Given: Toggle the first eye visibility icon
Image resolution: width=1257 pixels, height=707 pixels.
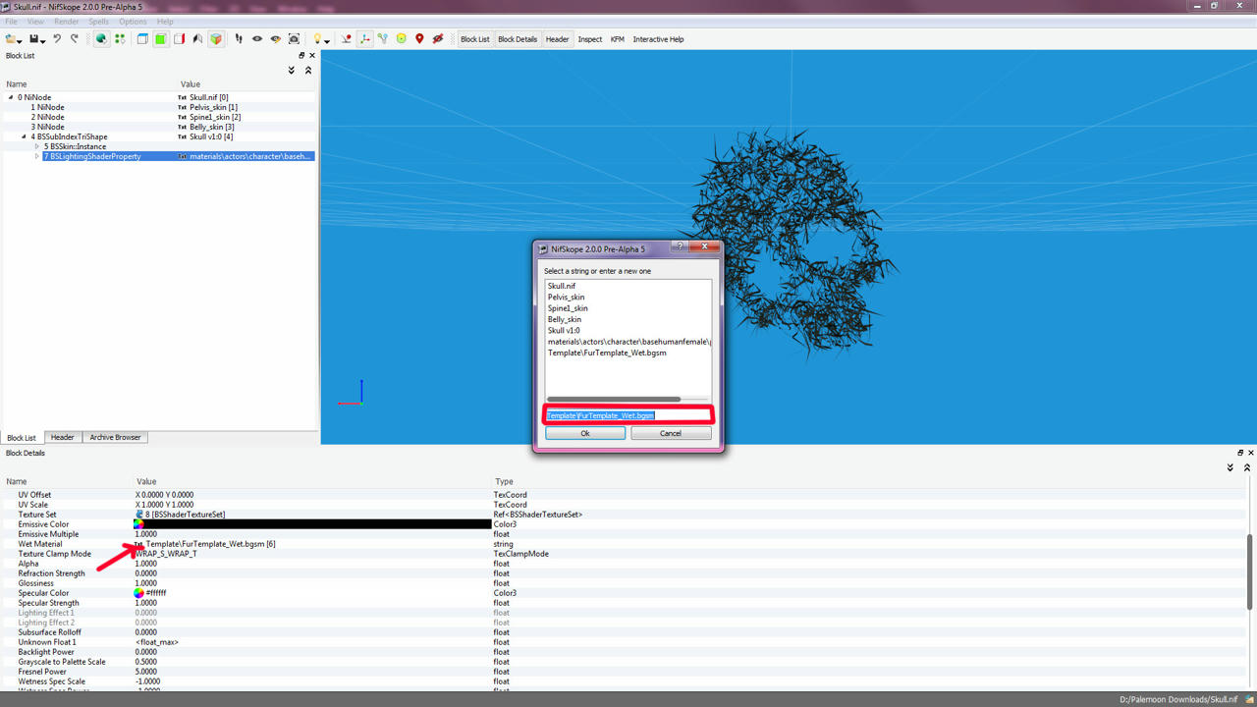Looking at the screenshot, I should point(257,39).
